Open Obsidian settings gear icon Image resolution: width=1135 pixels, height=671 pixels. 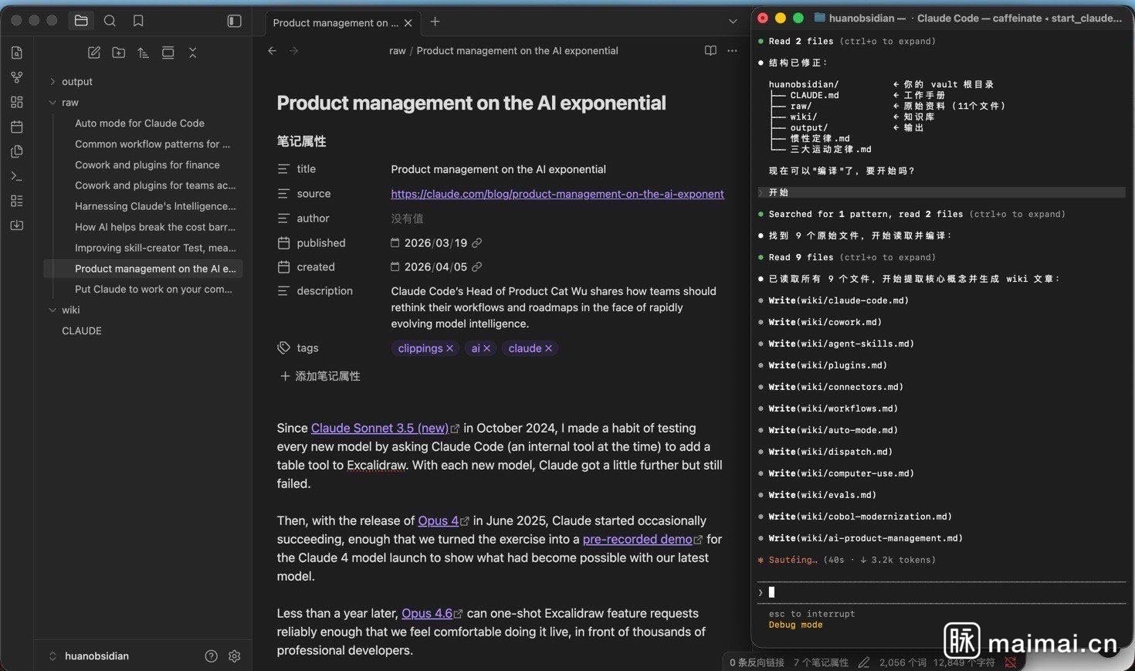(x=235, y=656)
